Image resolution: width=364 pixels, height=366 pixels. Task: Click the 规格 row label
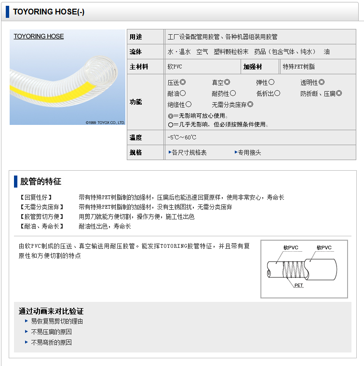(136, 152)
